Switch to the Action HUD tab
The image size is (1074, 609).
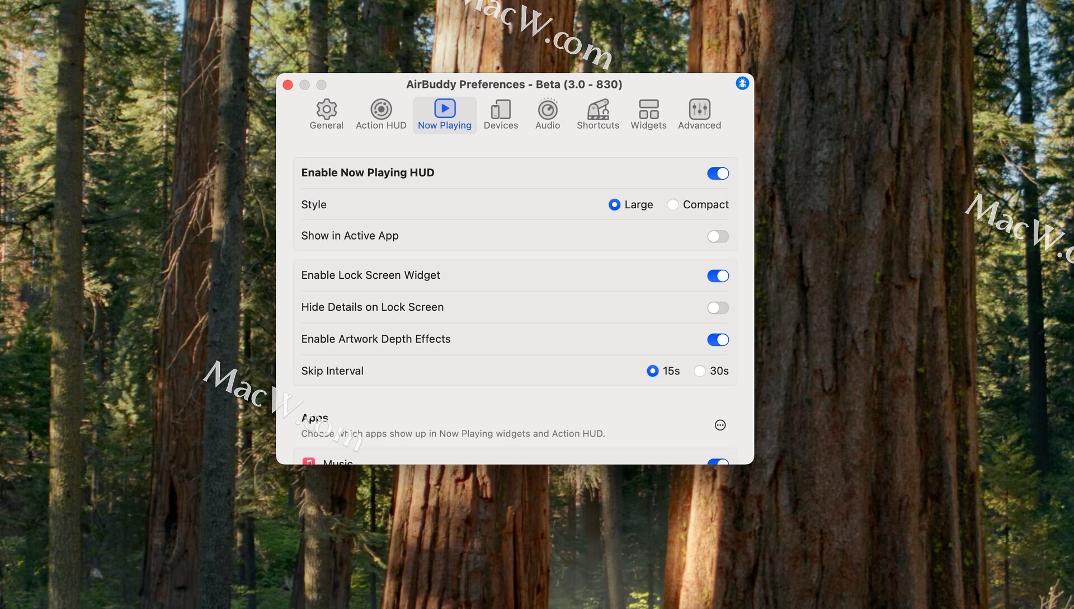click(381, 115)
